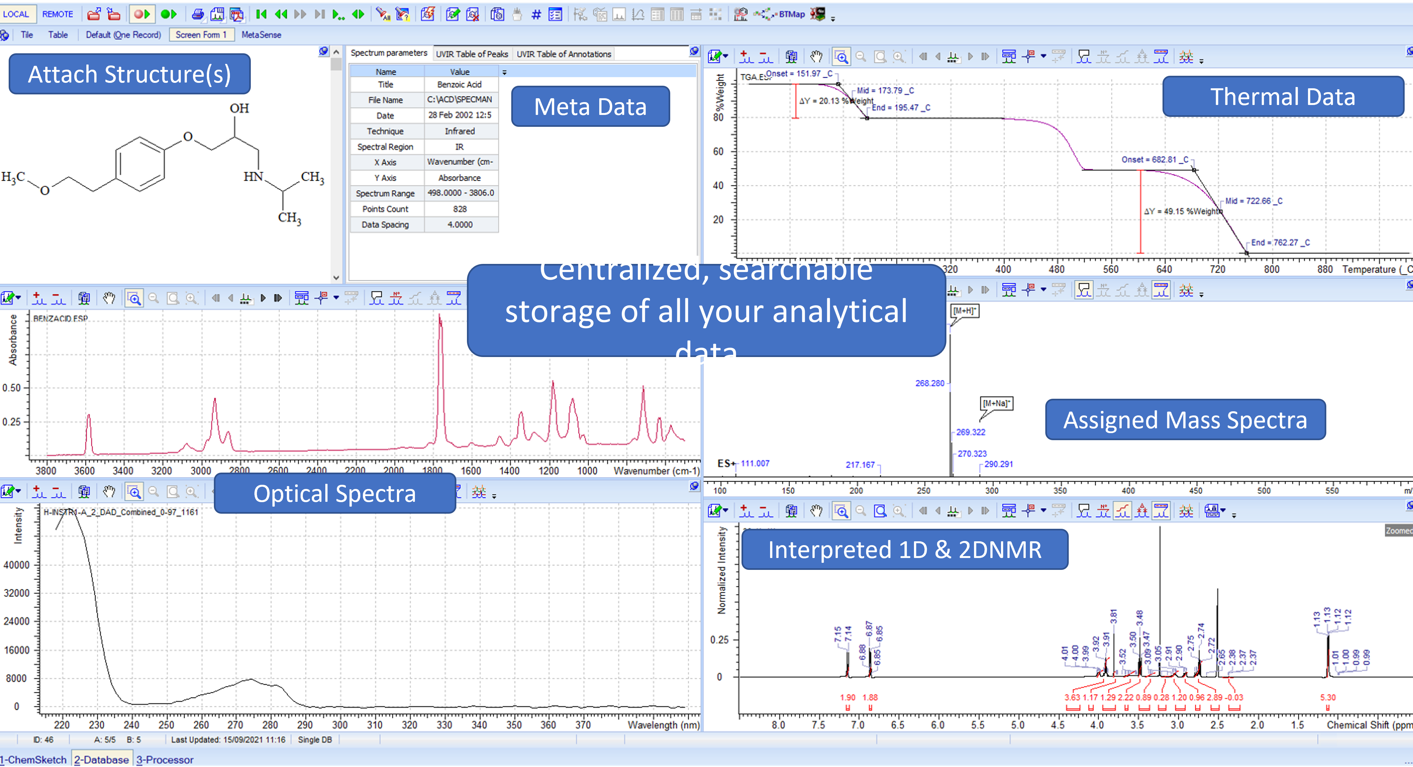Click integration curve icon in NMR toolbar
Viewport: 1413px width, 767px height.
coord(1122,511)
